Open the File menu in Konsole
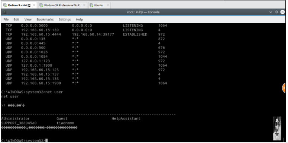This screenshot has width=288, height=143. coord(6,19)
